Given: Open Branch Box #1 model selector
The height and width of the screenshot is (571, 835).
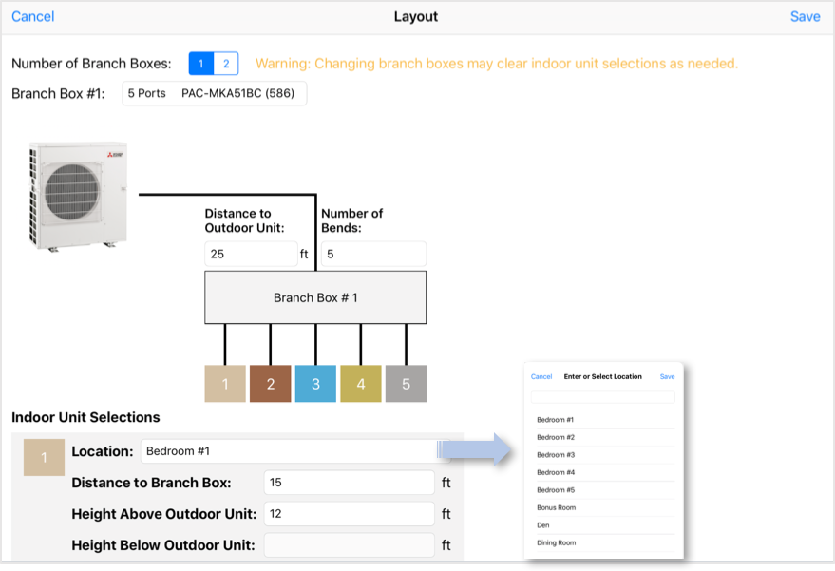Looking at the screenshot, I should 214,93.
